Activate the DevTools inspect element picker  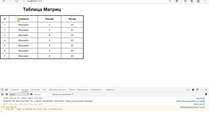coord(2,90)
